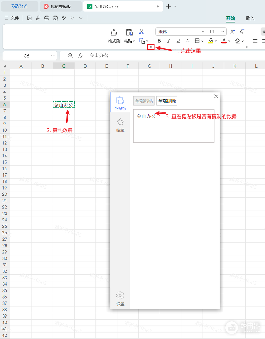Toggle Italic formatting
The image size is (265, 339).
[169, 41]
